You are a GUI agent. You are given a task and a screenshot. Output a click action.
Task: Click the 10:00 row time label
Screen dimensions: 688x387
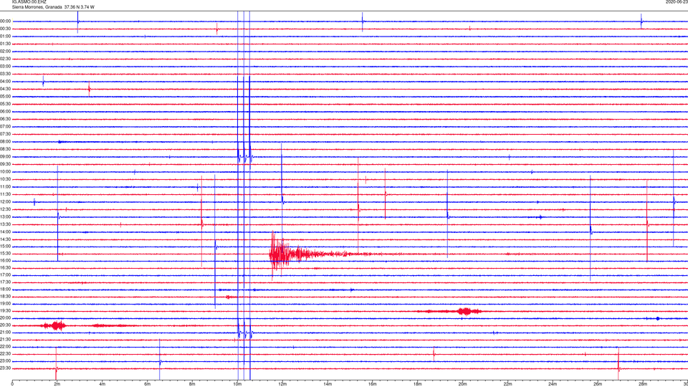(x=5, y=171)
